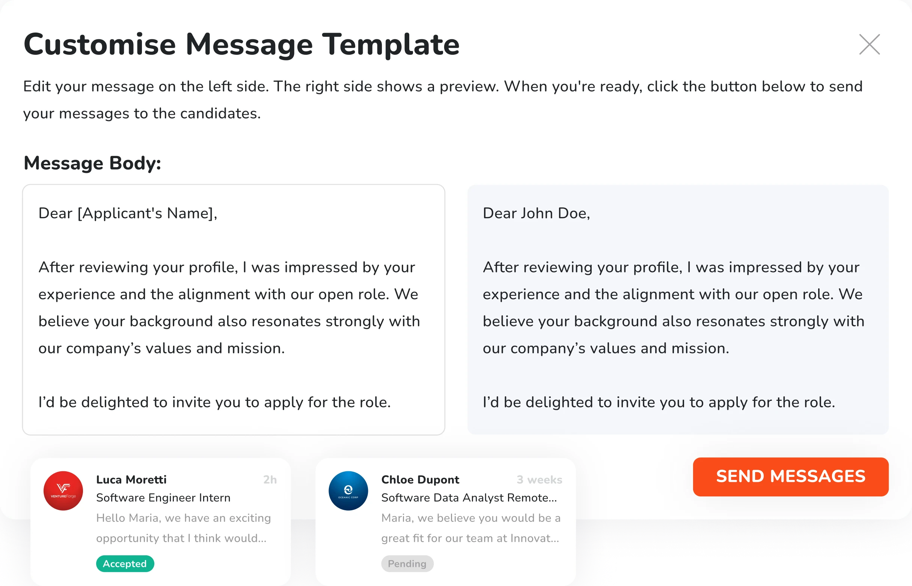
Task: Expand the truncated Software Data Analyst role title
Action: point(469,498)
